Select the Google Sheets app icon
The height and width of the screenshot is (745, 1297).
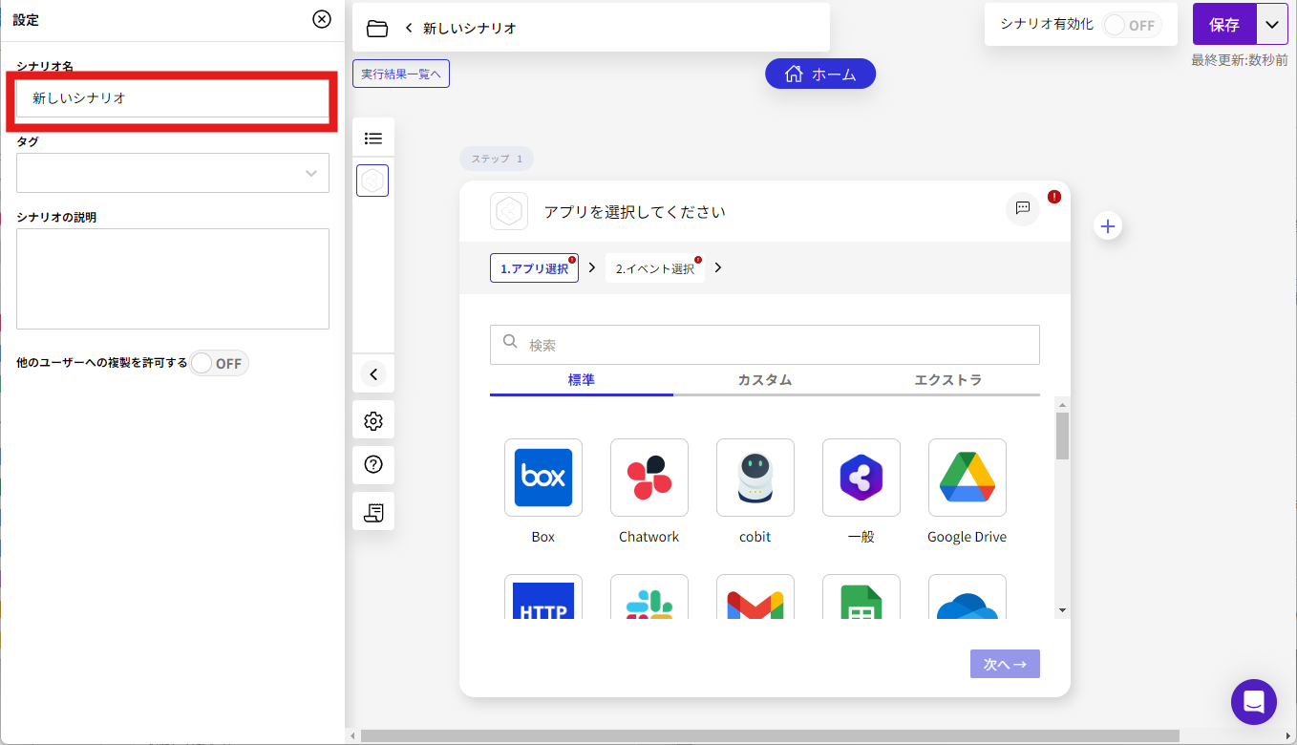(x=861, y=597)
